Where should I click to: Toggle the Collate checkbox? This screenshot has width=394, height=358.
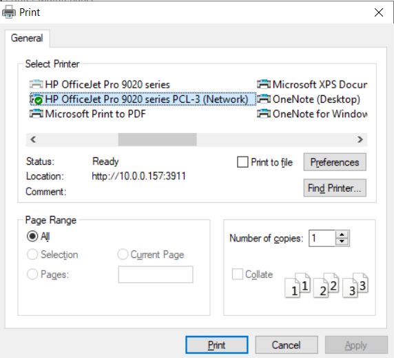pos(238,275)
